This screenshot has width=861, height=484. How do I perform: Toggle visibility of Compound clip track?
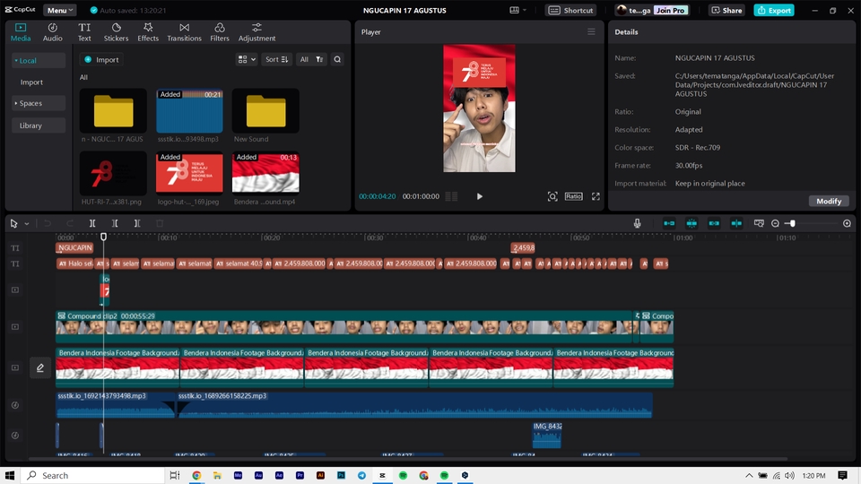coord(15,326)
